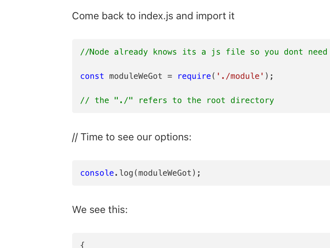330x248 pixels.
Task: Click the opening brace in the bottom code block
Action: pos(82,245)
